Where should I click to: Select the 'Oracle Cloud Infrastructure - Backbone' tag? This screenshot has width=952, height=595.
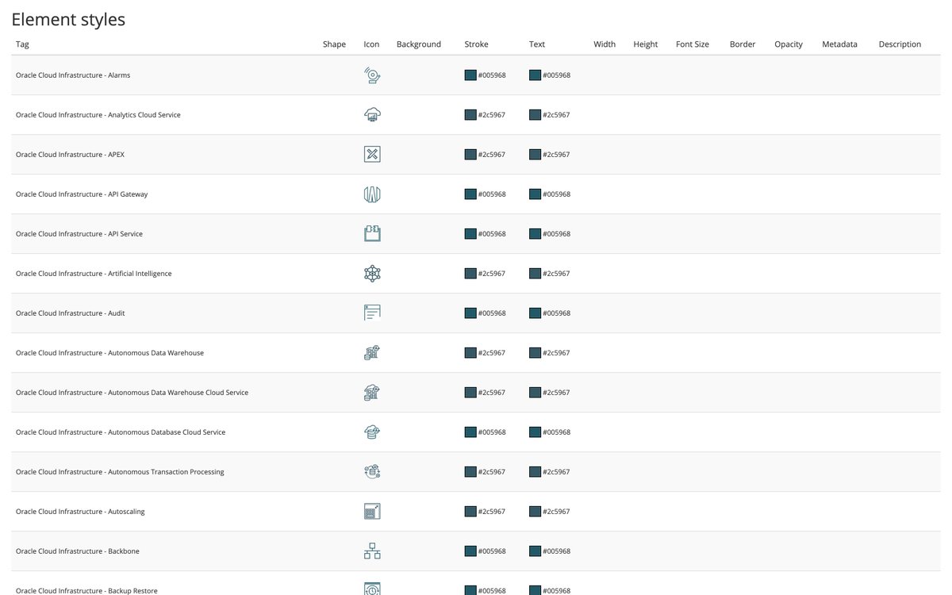(78, 551)
